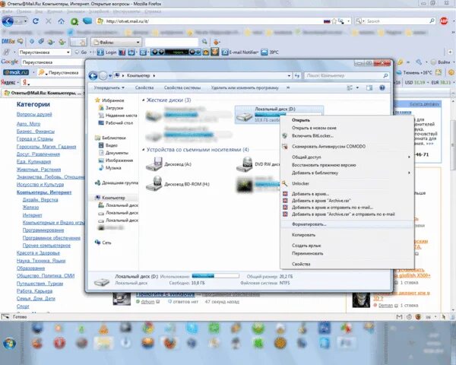Open the Explorer view options dropdown arrow

point(357,87)
